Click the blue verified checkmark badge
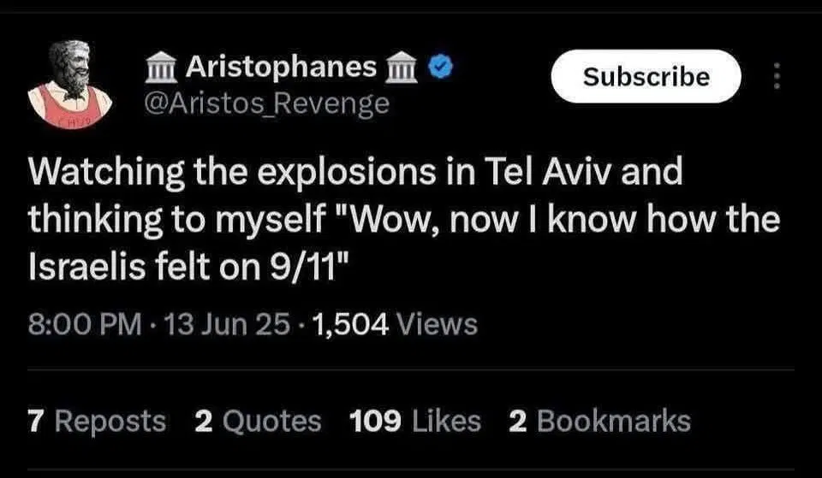Viewport: 822px width, 478px height. 441,67
